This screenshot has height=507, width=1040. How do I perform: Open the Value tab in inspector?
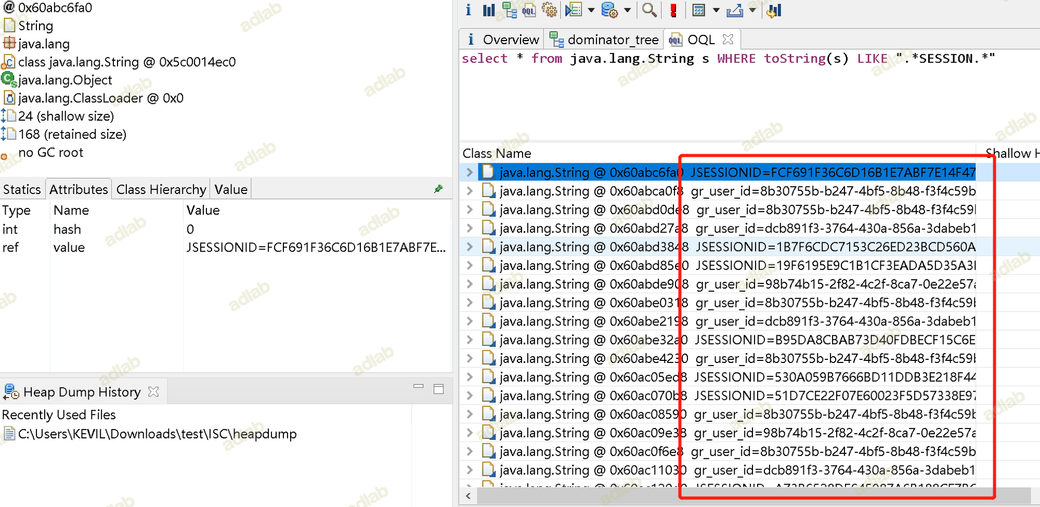pos(231,189)
